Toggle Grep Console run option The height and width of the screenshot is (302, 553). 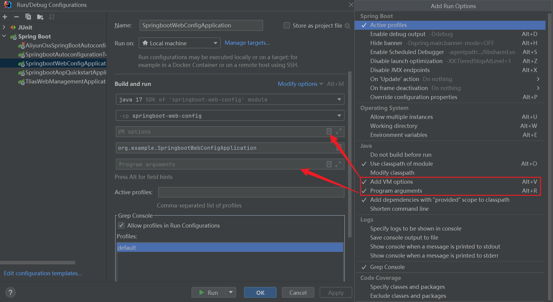coord(450,267)
